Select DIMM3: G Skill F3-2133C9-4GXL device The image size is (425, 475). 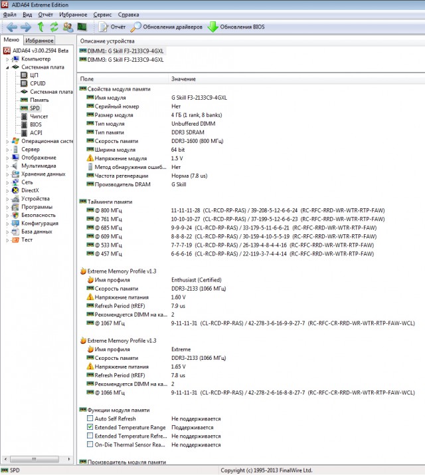click(x=122, y=60)
